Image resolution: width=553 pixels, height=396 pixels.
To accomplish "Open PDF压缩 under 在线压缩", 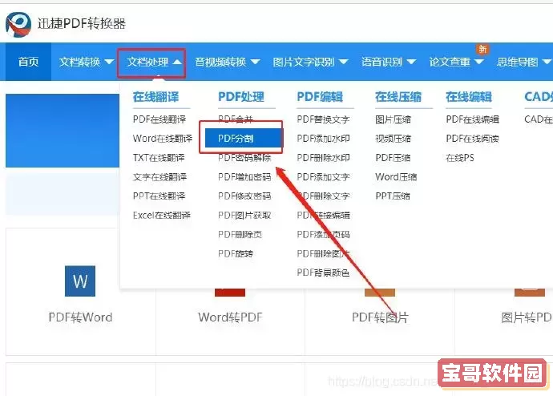I will click(393, 158).
